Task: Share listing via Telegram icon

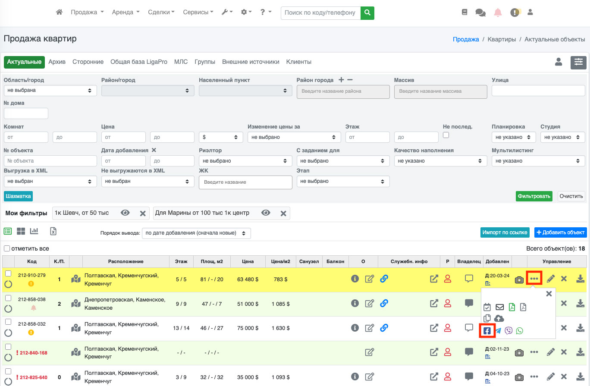Action: (x=498, y=331)
